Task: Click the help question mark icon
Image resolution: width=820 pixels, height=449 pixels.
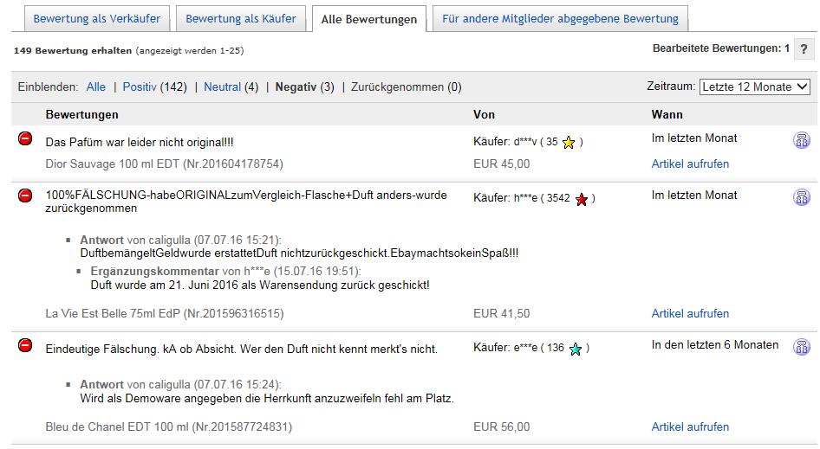Action: (x=804, y=49)
